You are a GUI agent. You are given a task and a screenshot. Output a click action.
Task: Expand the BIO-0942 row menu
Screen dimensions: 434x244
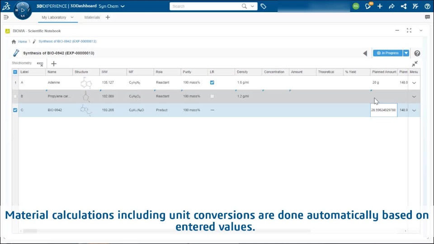click(414, 110)
